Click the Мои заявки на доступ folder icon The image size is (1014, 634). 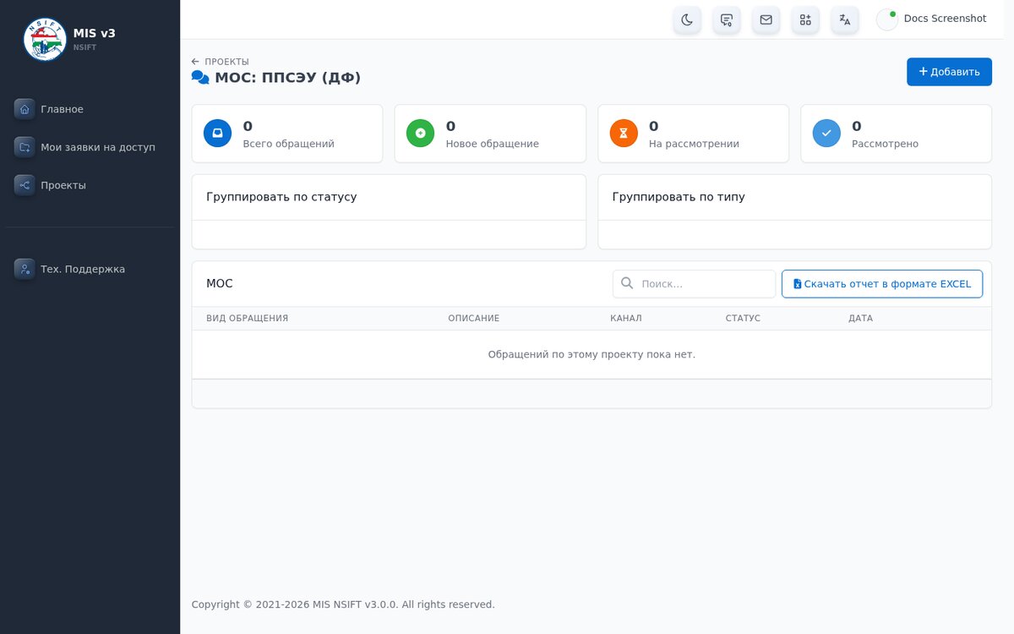pyautogui.click(x=25, y=147)
